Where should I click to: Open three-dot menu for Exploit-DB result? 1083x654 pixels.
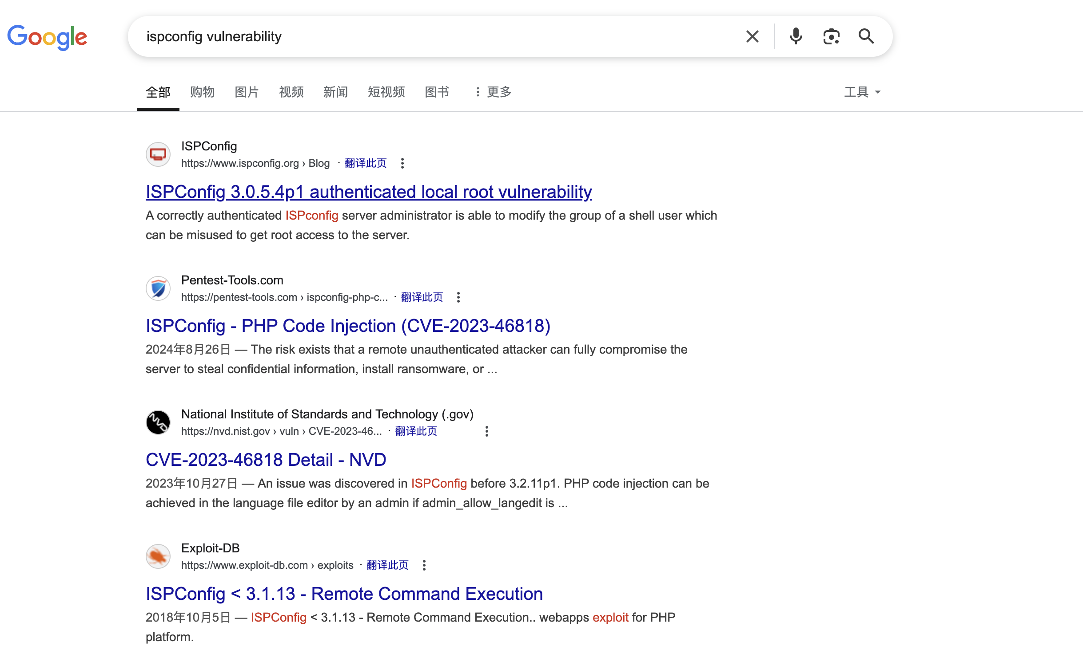[424, 565]
